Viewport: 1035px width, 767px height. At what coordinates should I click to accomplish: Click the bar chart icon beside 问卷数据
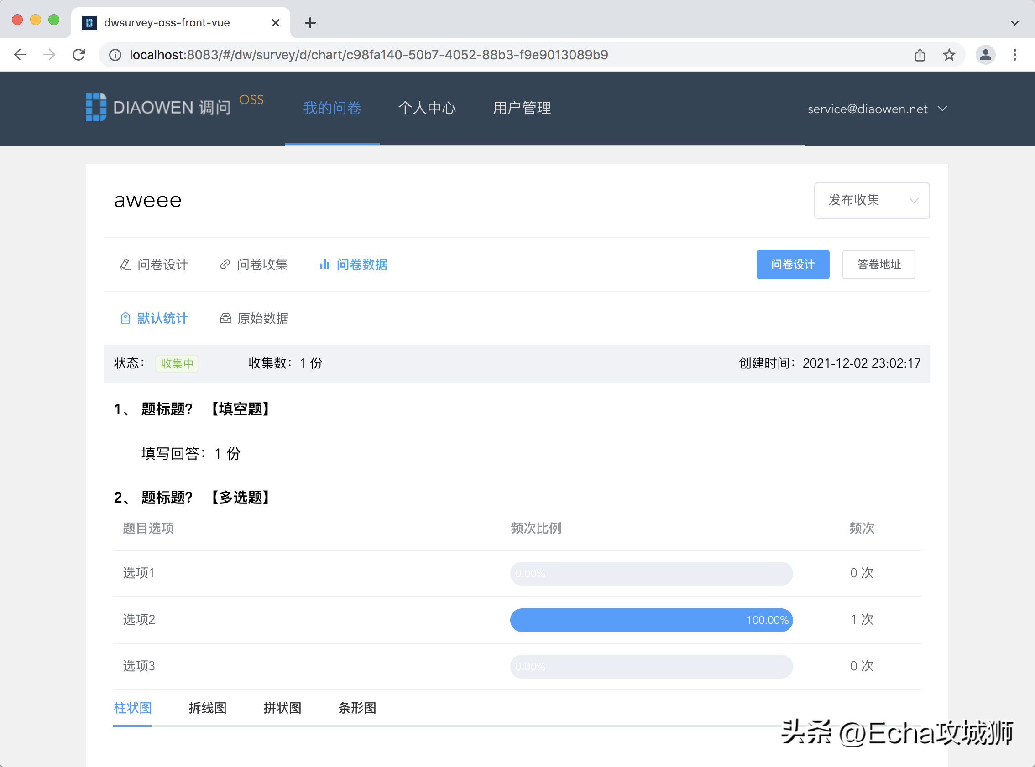click(x=325, y=264)
